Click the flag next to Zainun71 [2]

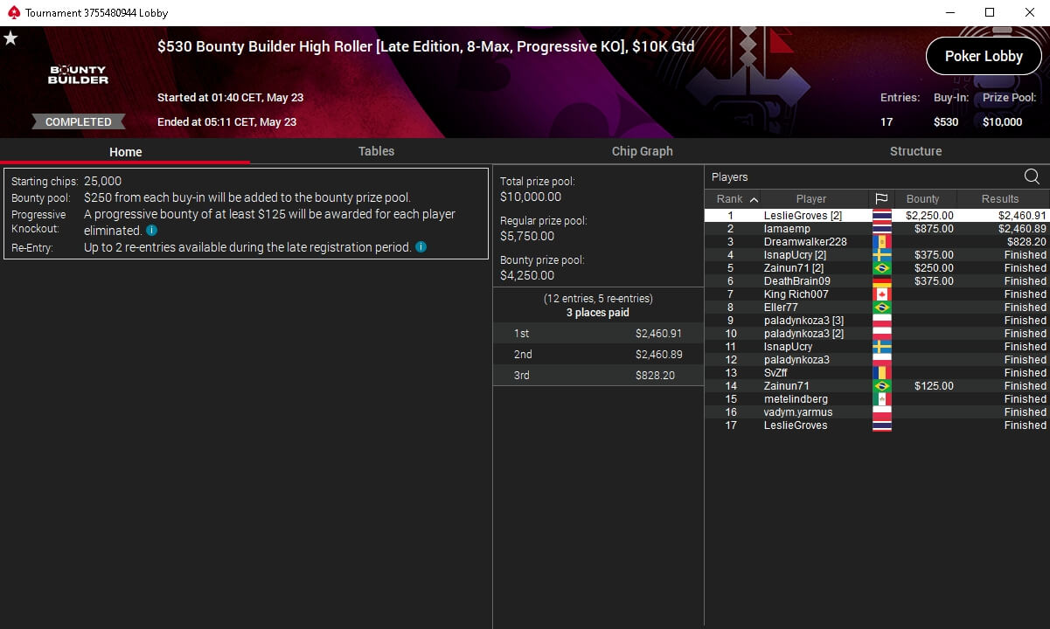click(x=881, y=268)
